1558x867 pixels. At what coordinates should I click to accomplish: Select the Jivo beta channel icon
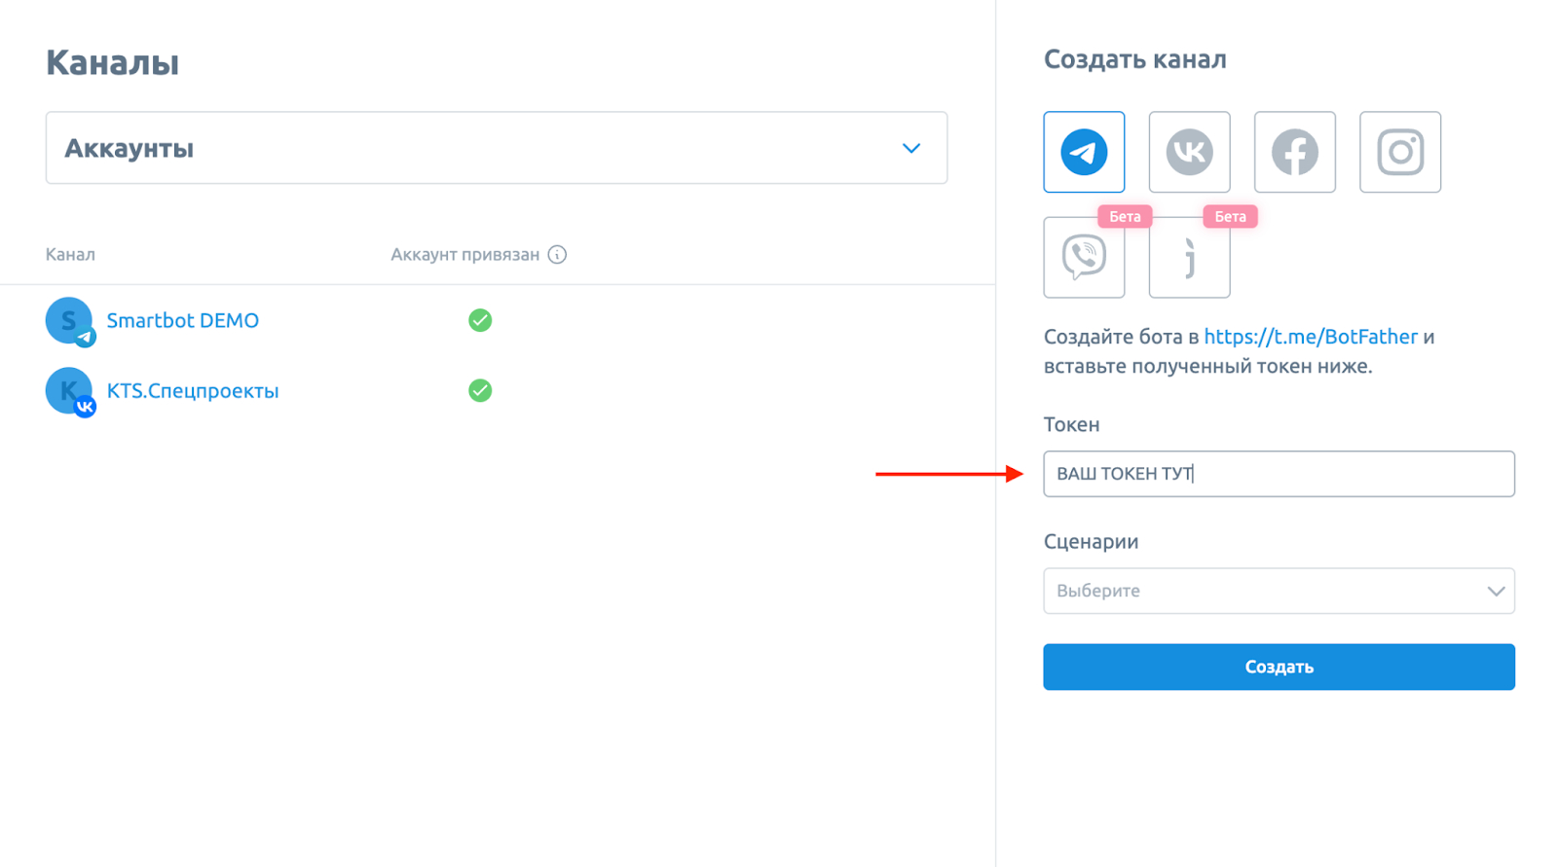pyautogui.click(x=1189, y=257)
